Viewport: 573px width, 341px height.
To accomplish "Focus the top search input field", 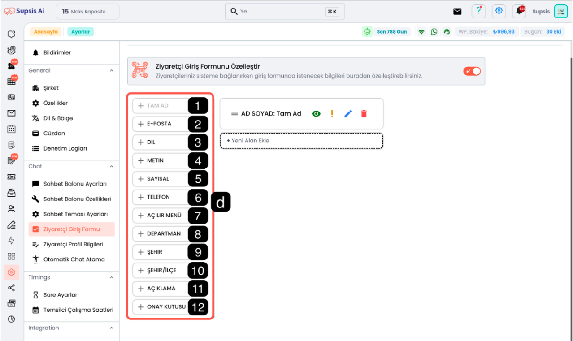I will pos(284,12).
